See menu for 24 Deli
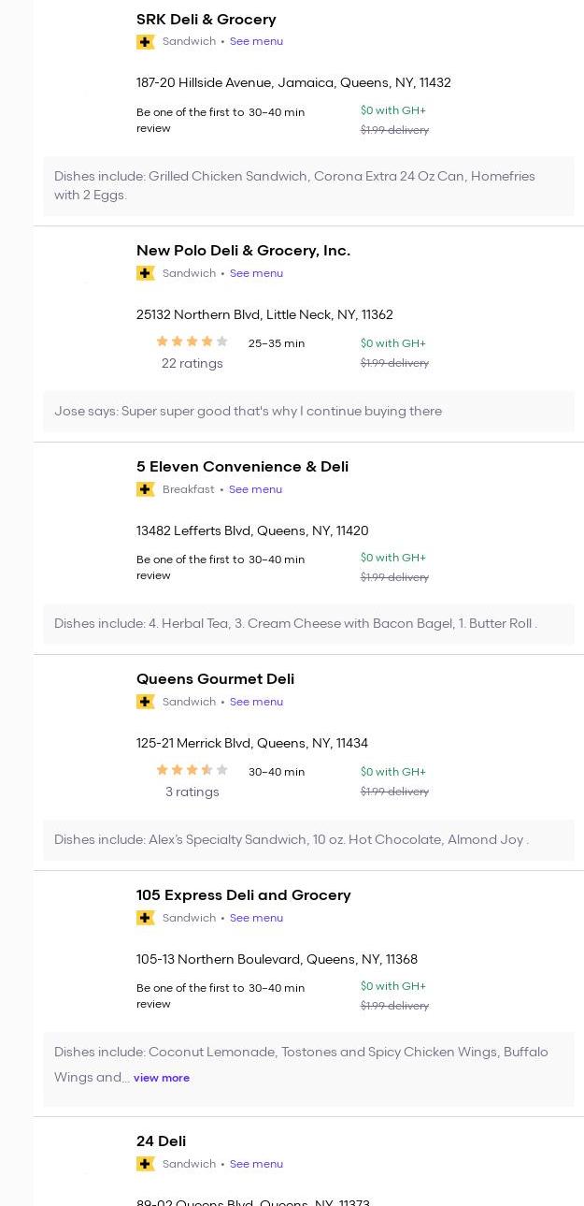This screenshot has width=584, height=1206. (256, 1164)
